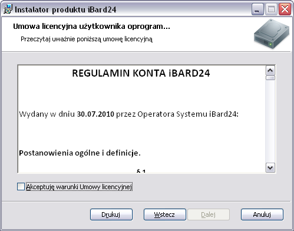Screen dimensions: 294x231
Task: Click the license text scroll-down arrow
Action: click(x=270, y=168)
